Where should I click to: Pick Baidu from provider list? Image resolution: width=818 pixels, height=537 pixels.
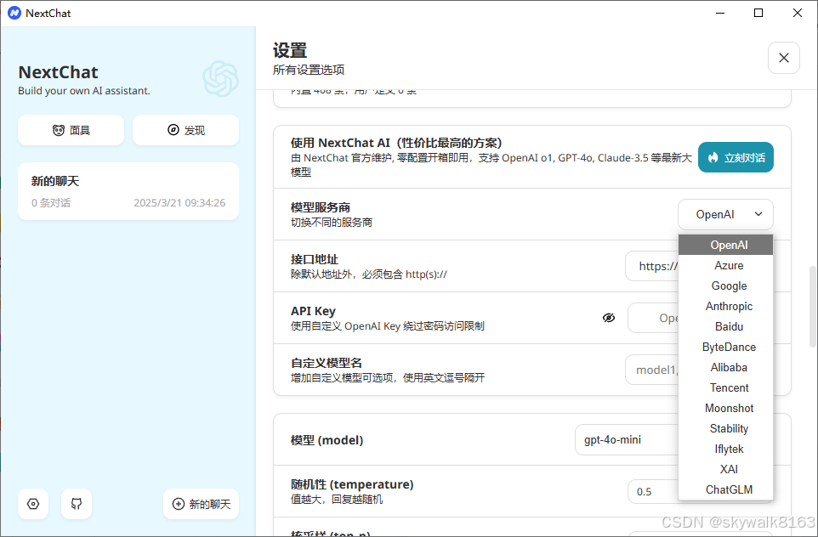point(725,326)
